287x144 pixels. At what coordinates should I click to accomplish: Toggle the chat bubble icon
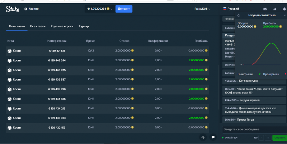pos(213,137)
